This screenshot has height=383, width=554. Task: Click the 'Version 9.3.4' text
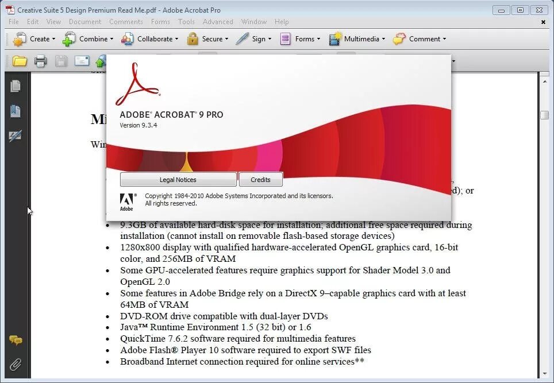click(x=138, y=125)
